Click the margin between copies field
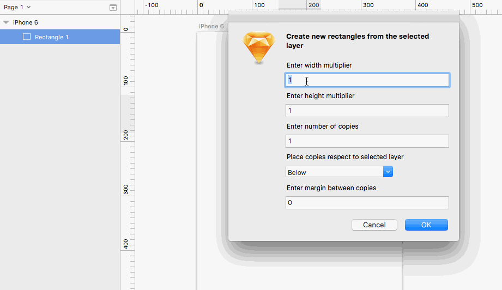502x290 pixels. pyautogui.click(x=367, y=203)
